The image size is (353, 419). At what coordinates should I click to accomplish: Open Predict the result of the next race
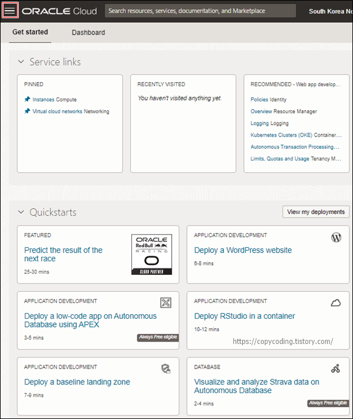[63, 254]
